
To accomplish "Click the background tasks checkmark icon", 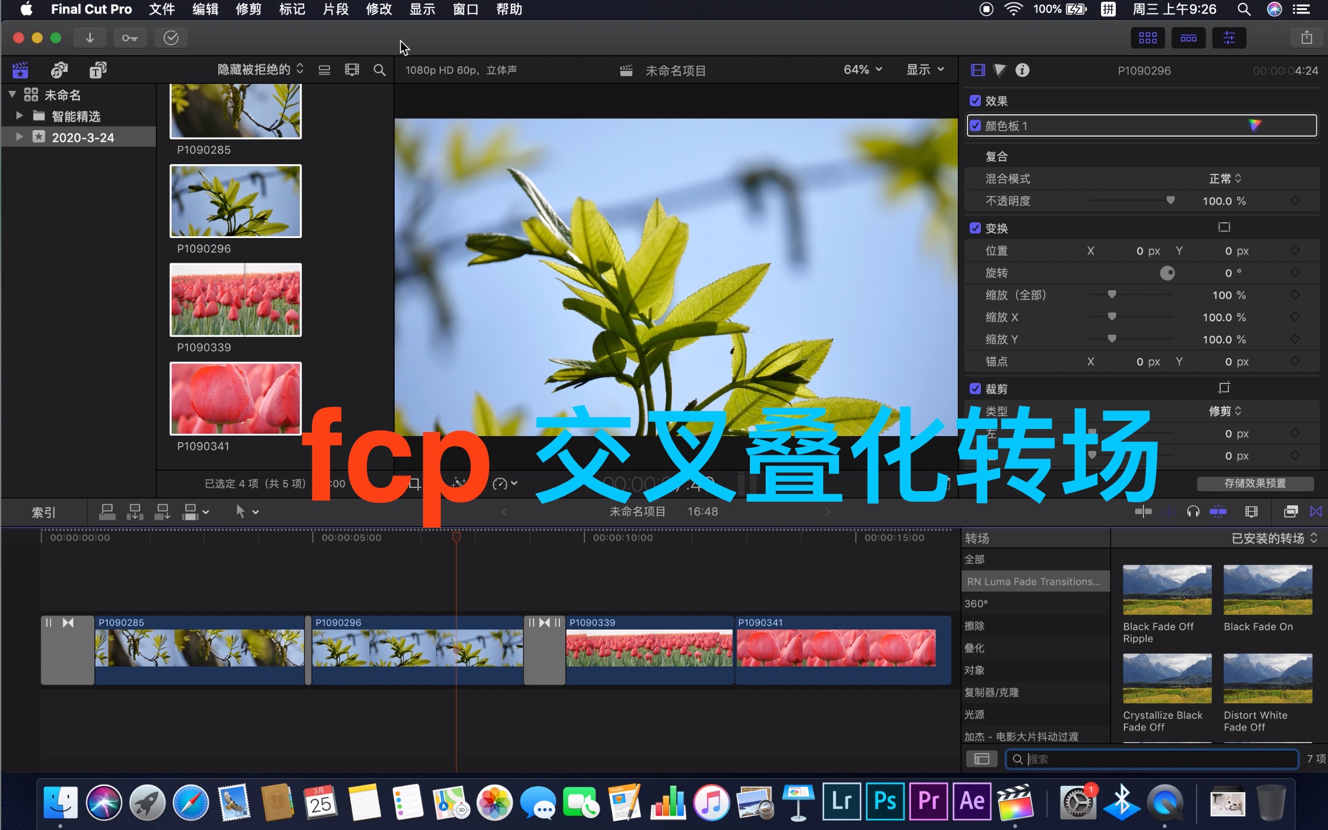I will tap(171, 38).
